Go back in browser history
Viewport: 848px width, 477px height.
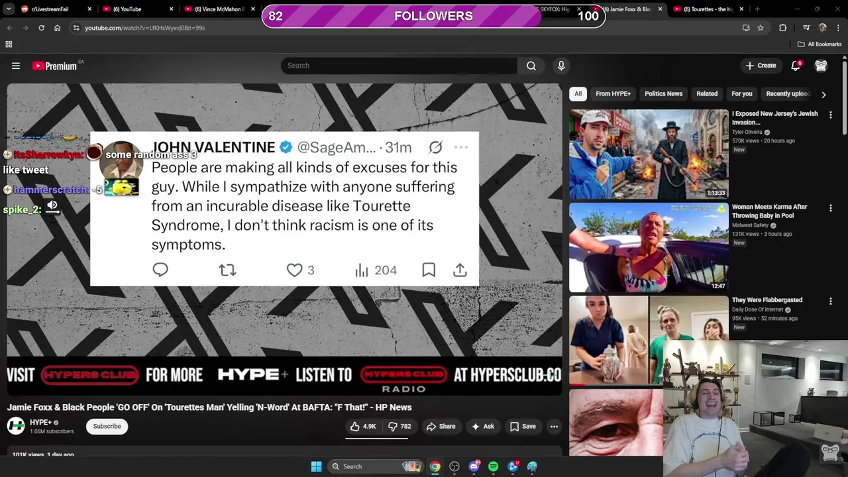click(x=9, y=28)
